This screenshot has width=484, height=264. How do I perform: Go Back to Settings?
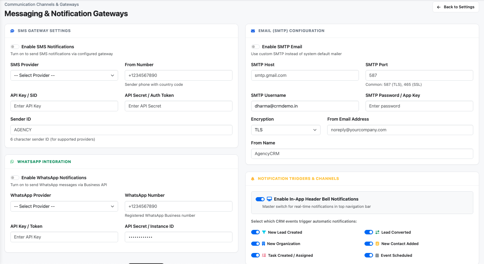(x=456, y=7)
